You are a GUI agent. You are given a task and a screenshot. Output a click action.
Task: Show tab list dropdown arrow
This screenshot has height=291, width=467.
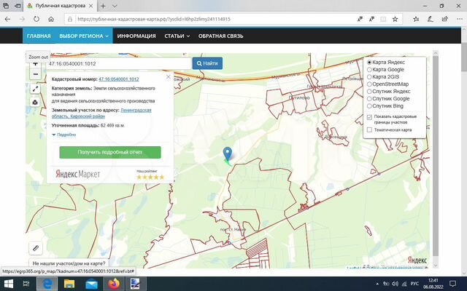(115, 6)
